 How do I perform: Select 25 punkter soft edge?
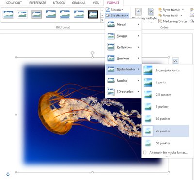(x=165, y=131)
